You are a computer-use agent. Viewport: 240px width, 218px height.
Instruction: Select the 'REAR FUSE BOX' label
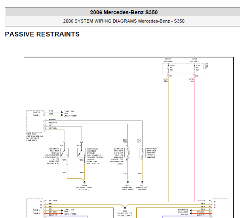tap(206, 66)
